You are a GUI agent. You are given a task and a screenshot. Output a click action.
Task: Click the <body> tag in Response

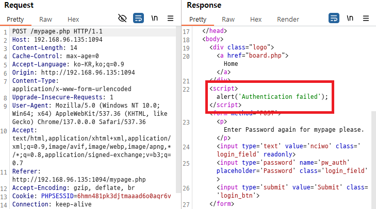212,39
